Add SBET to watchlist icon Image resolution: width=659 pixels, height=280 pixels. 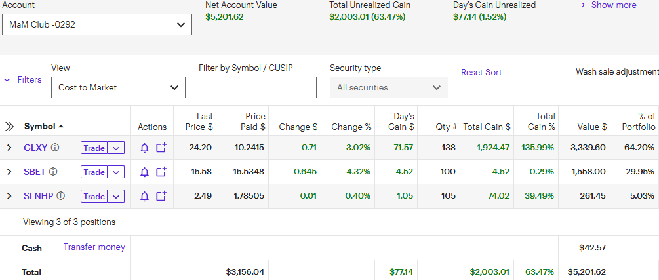point(161,172)
